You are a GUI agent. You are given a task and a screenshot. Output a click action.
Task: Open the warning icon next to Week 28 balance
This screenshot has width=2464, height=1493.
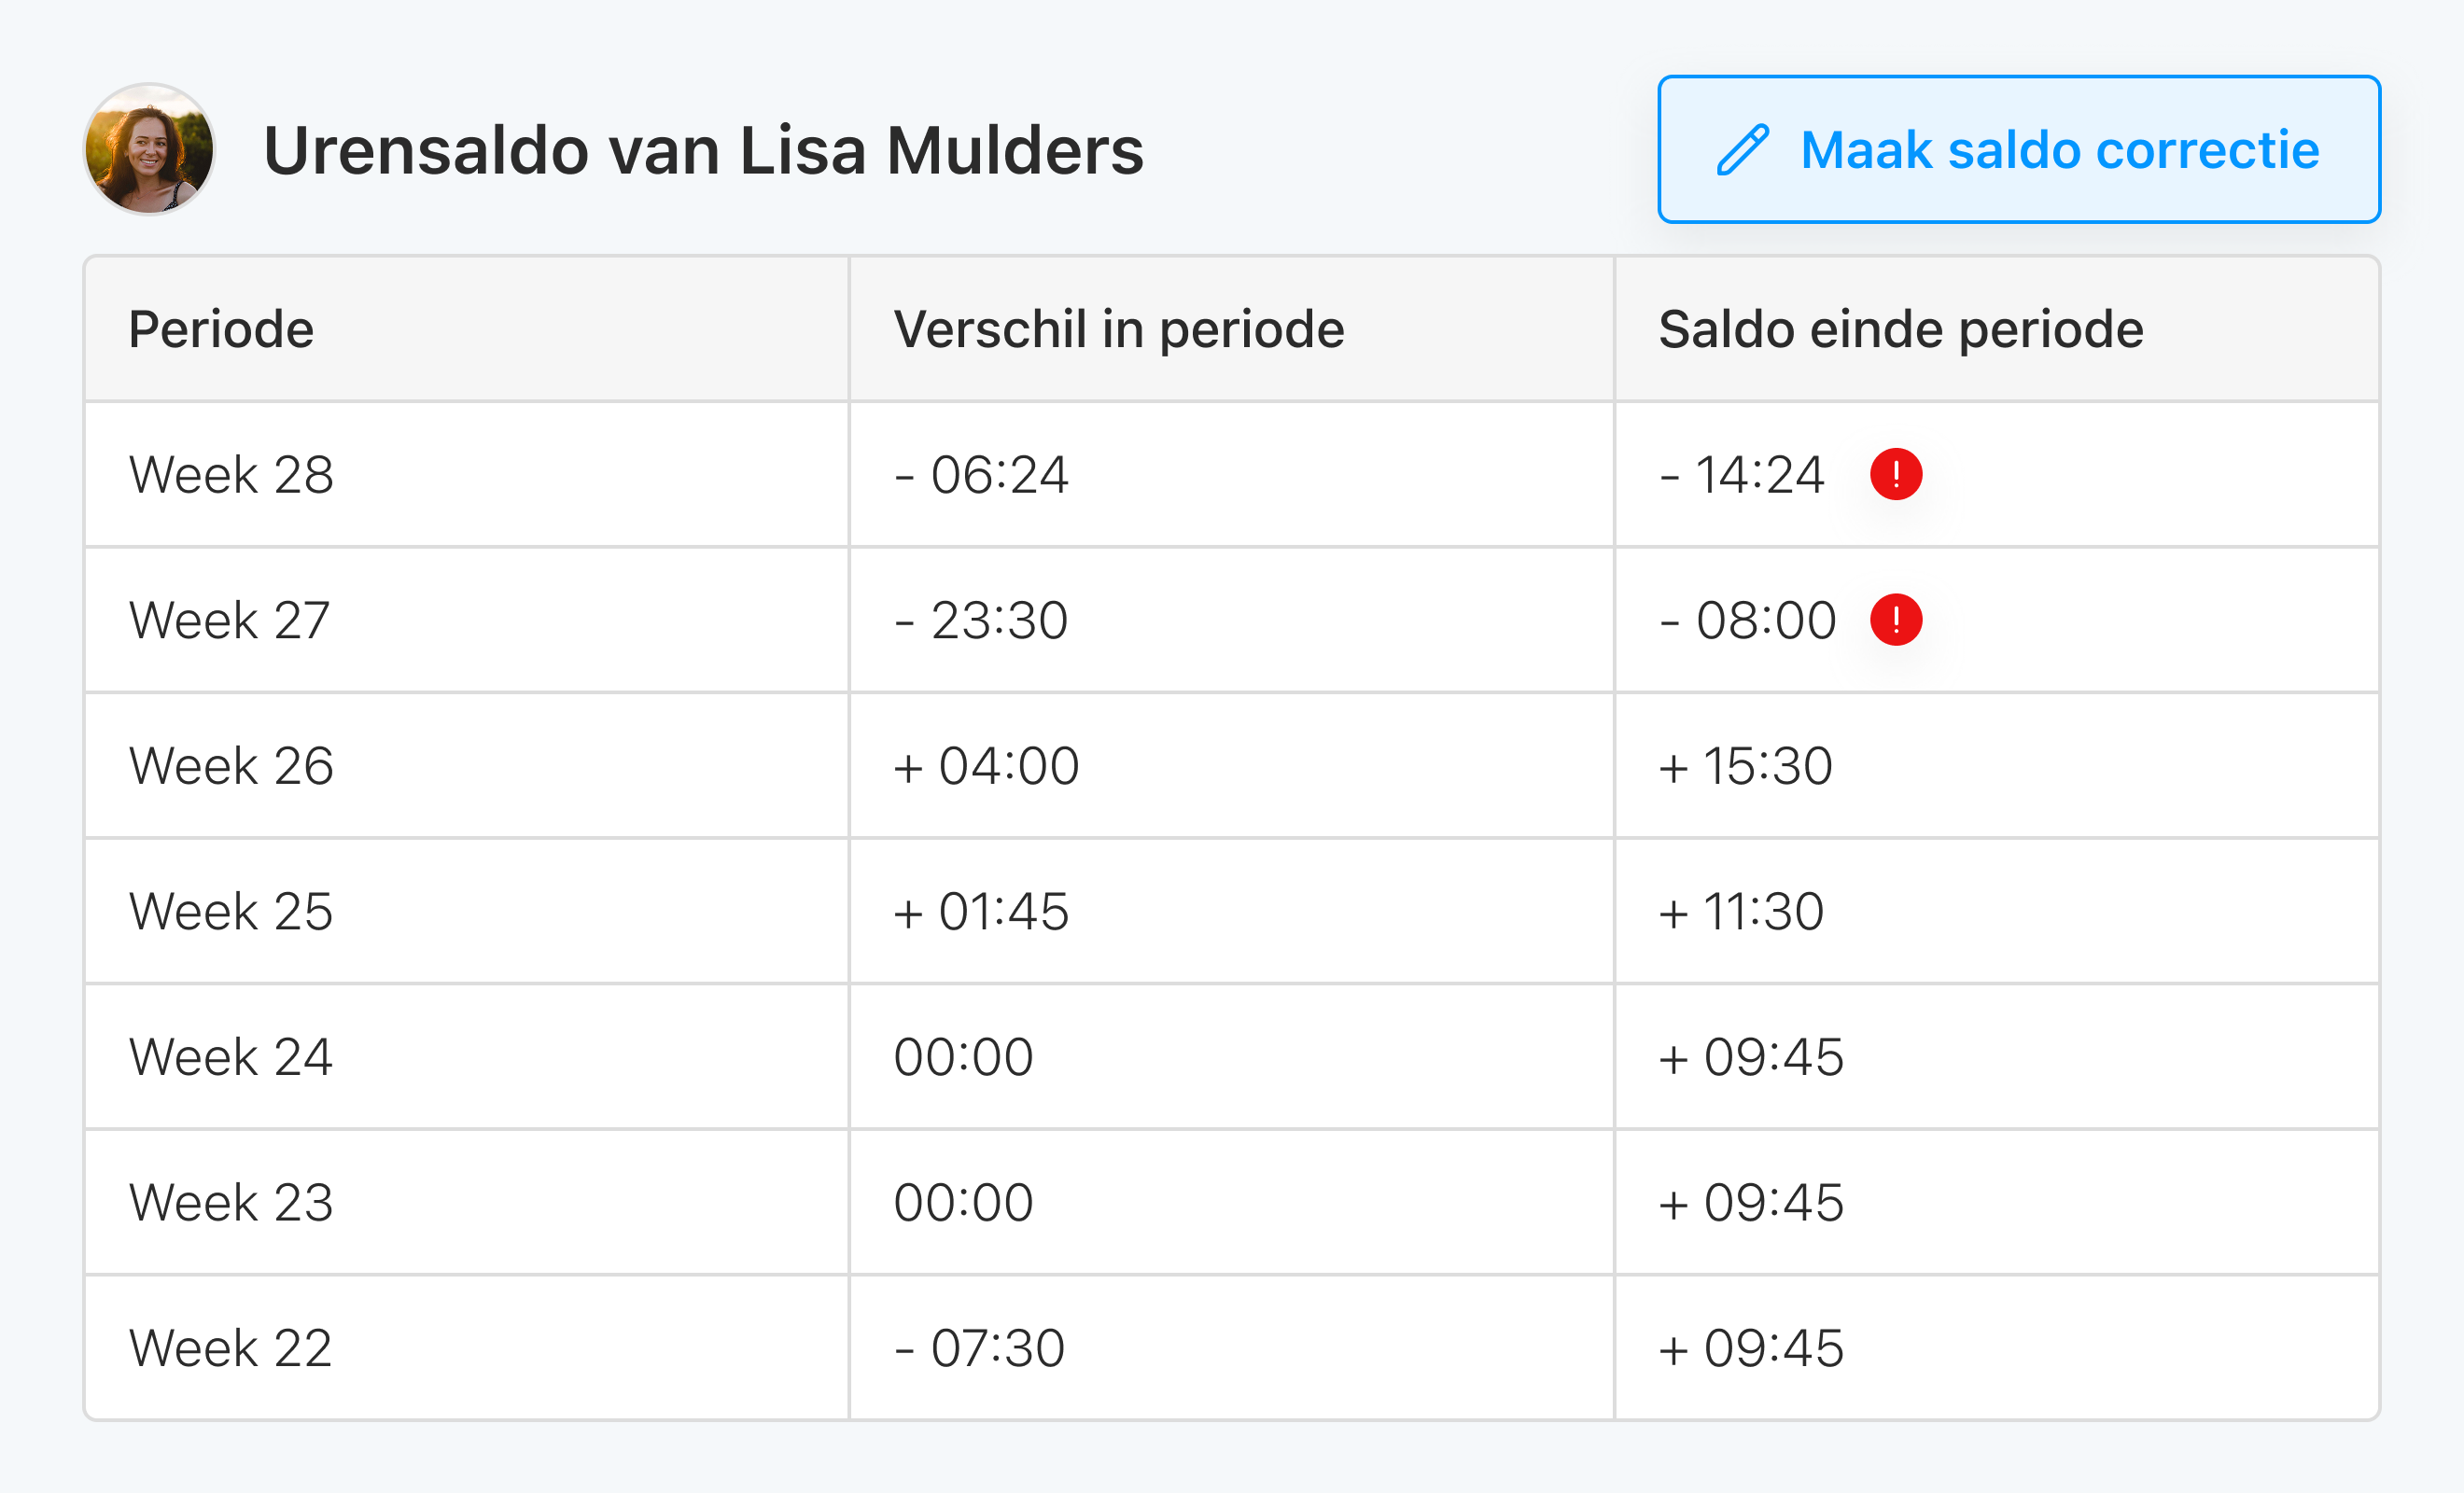click(1896, 475)
